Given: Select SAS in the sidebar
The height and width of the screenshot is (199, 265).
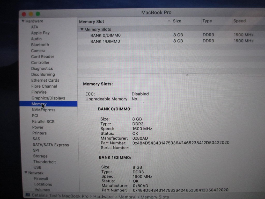Looking at the screenshot, I should pos(36,139).
